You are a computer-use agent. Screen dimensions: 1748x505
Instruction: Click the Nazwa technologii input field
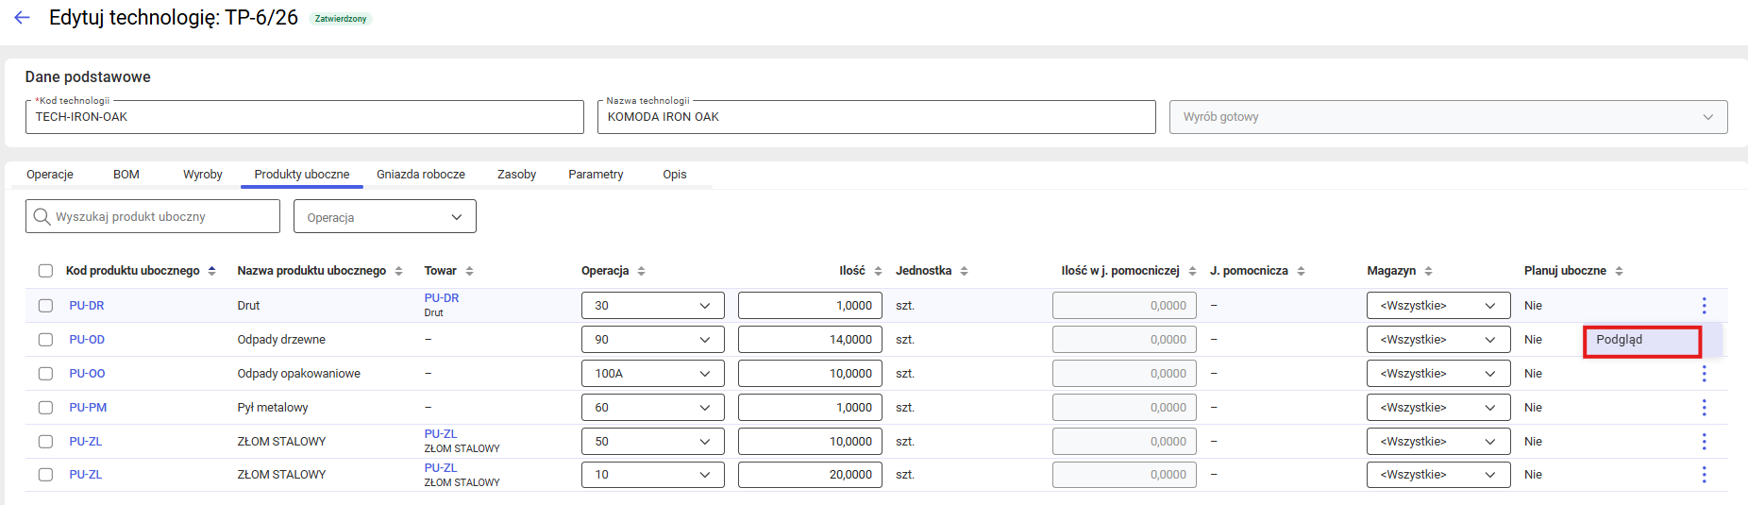point(877,117)
